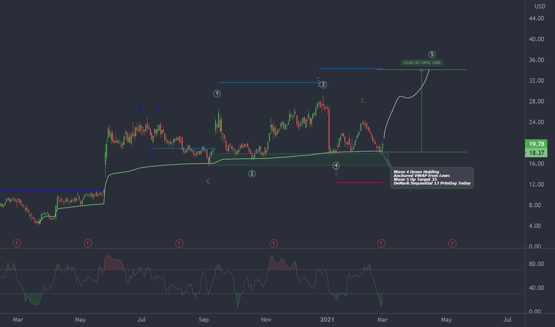
Task: Select the red horizontal line below wave 4
Action: (359, 183)
